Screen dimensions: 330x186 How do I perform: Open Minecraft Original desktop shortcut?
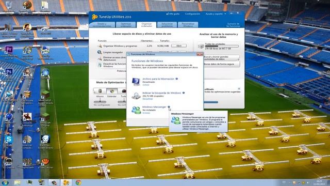point(45,117)
